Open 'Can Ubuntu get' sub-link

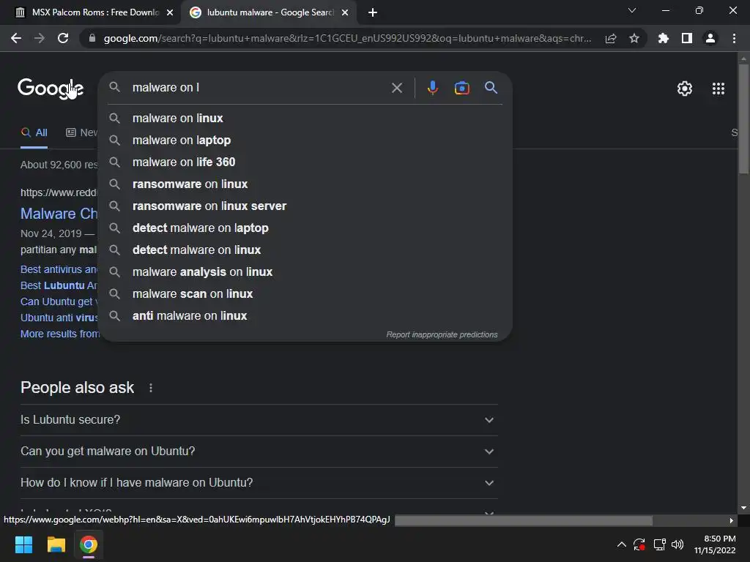59,301
